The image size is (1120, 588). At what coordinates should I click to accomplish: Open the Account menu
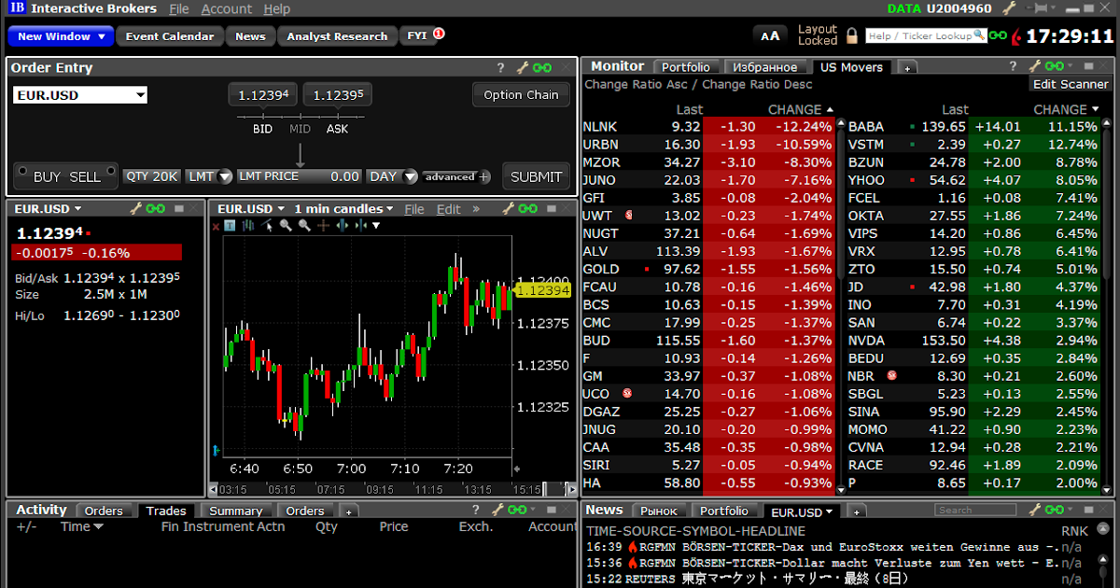pyautogui.click(x=227, y=9)
